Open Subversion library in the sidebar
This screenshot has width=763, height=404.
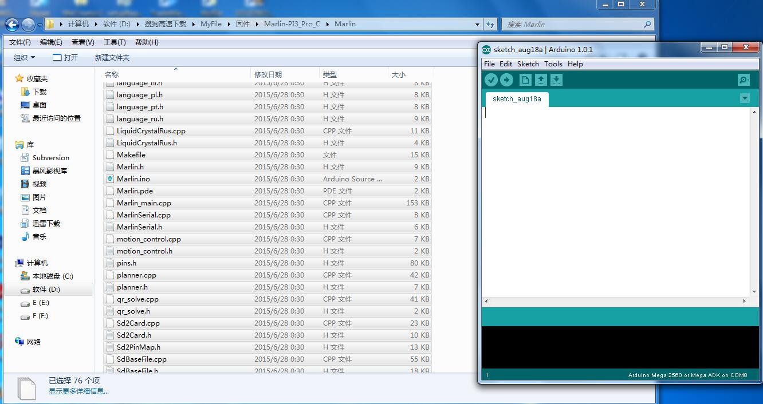click(51, 158)
